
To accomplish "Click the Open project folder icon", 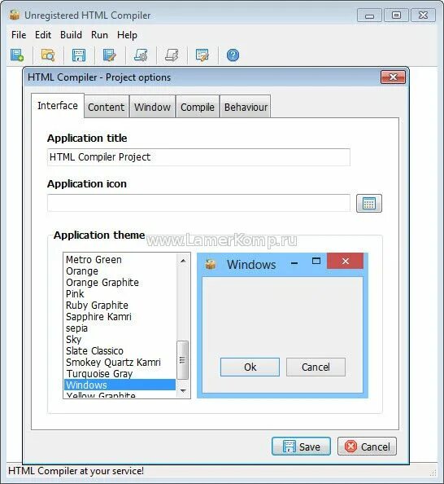I will point(48,55).
